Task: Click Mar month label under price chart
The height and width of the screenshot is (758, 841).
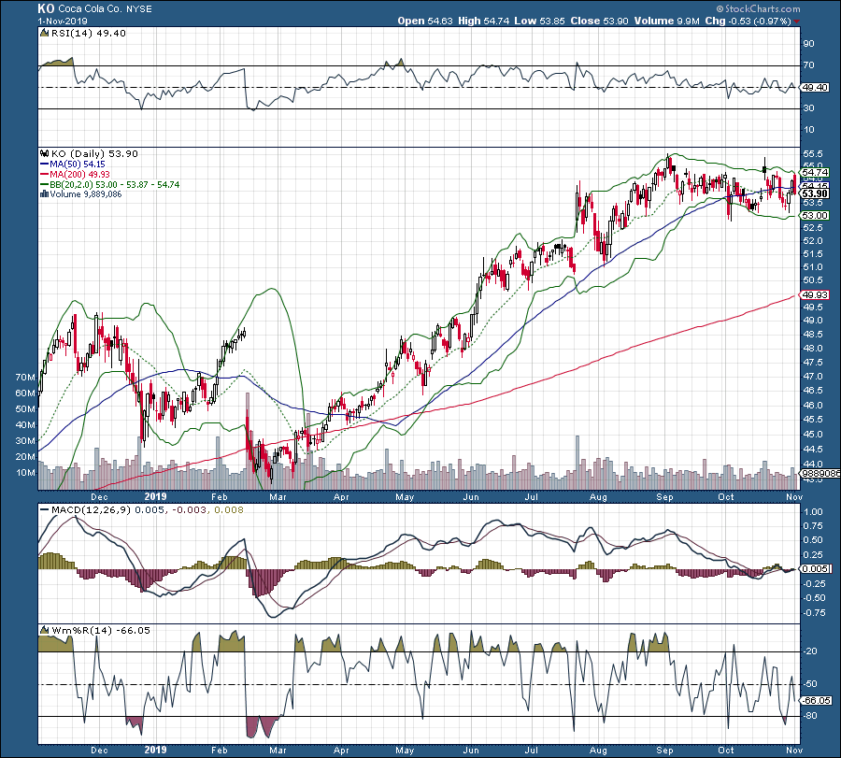Action: pos(278,496)
